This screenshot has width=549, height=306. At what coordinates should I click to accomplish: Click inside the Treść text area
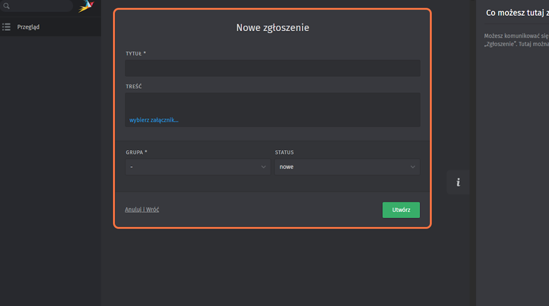(272, 104)
